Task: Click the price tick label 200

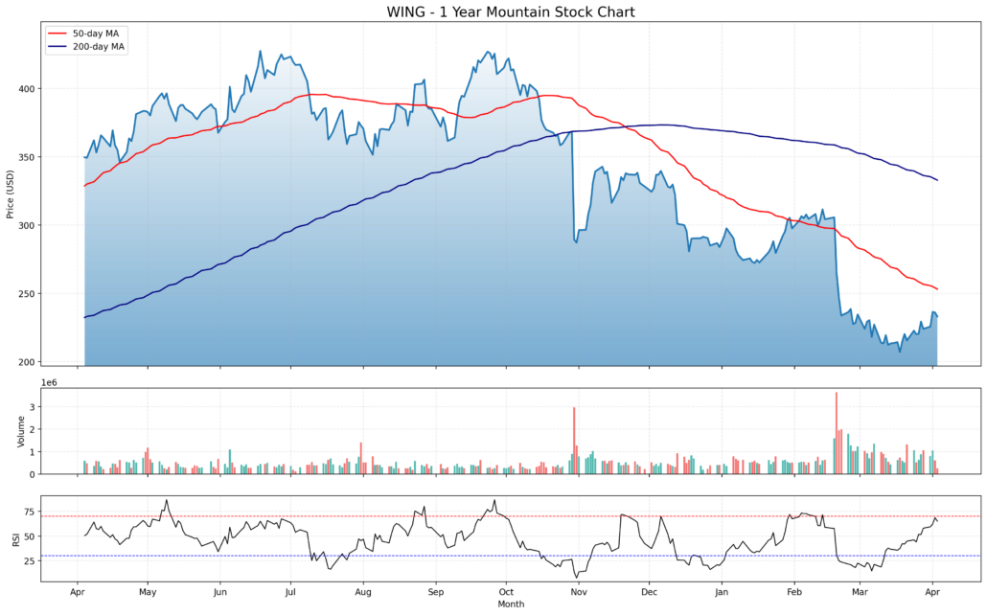Action: (27, 362)
